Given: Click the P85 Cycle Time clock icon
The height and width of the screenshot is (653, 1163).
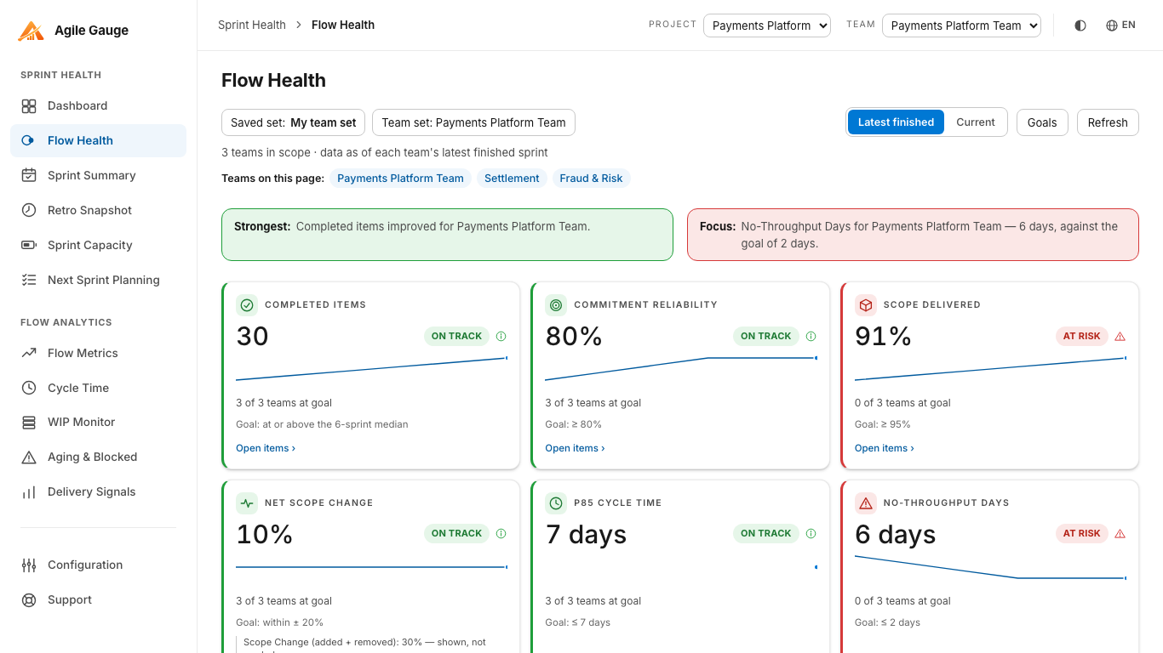Looking at the screenshot, I should point(556,503).
